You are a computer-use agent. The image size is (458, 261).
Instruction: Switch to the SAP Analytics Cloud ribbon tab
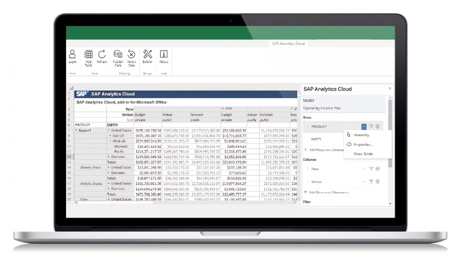[288, 43]
